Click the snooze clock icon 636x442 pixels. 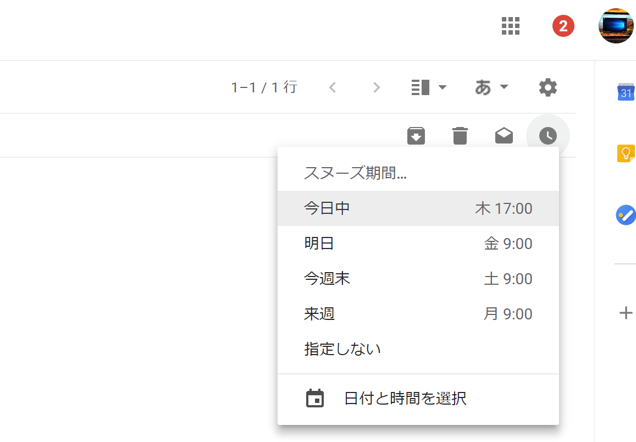(x=547, y=135)
